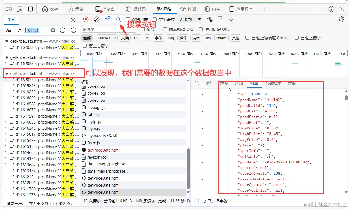Image resolution: width=349 pixels, height=209 pixels.
Task: Open the Welcome (欢迎) tab
Action: point(50,9)
